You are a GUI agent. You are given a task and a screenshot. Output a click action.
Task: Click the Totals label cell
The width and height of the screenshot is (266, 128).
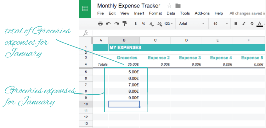pos(101,64)
